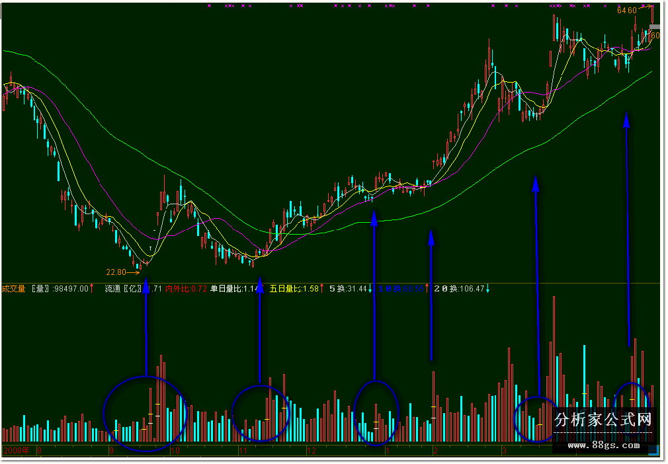The image size is (668, 464).
Task: Click the small blue square at bottom-right corner
Action: [x=653, y=449]
